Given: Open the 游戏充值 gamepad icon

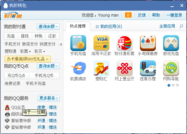Looking at the screenshot, I should pyautogui.click(x=171, y=43).
